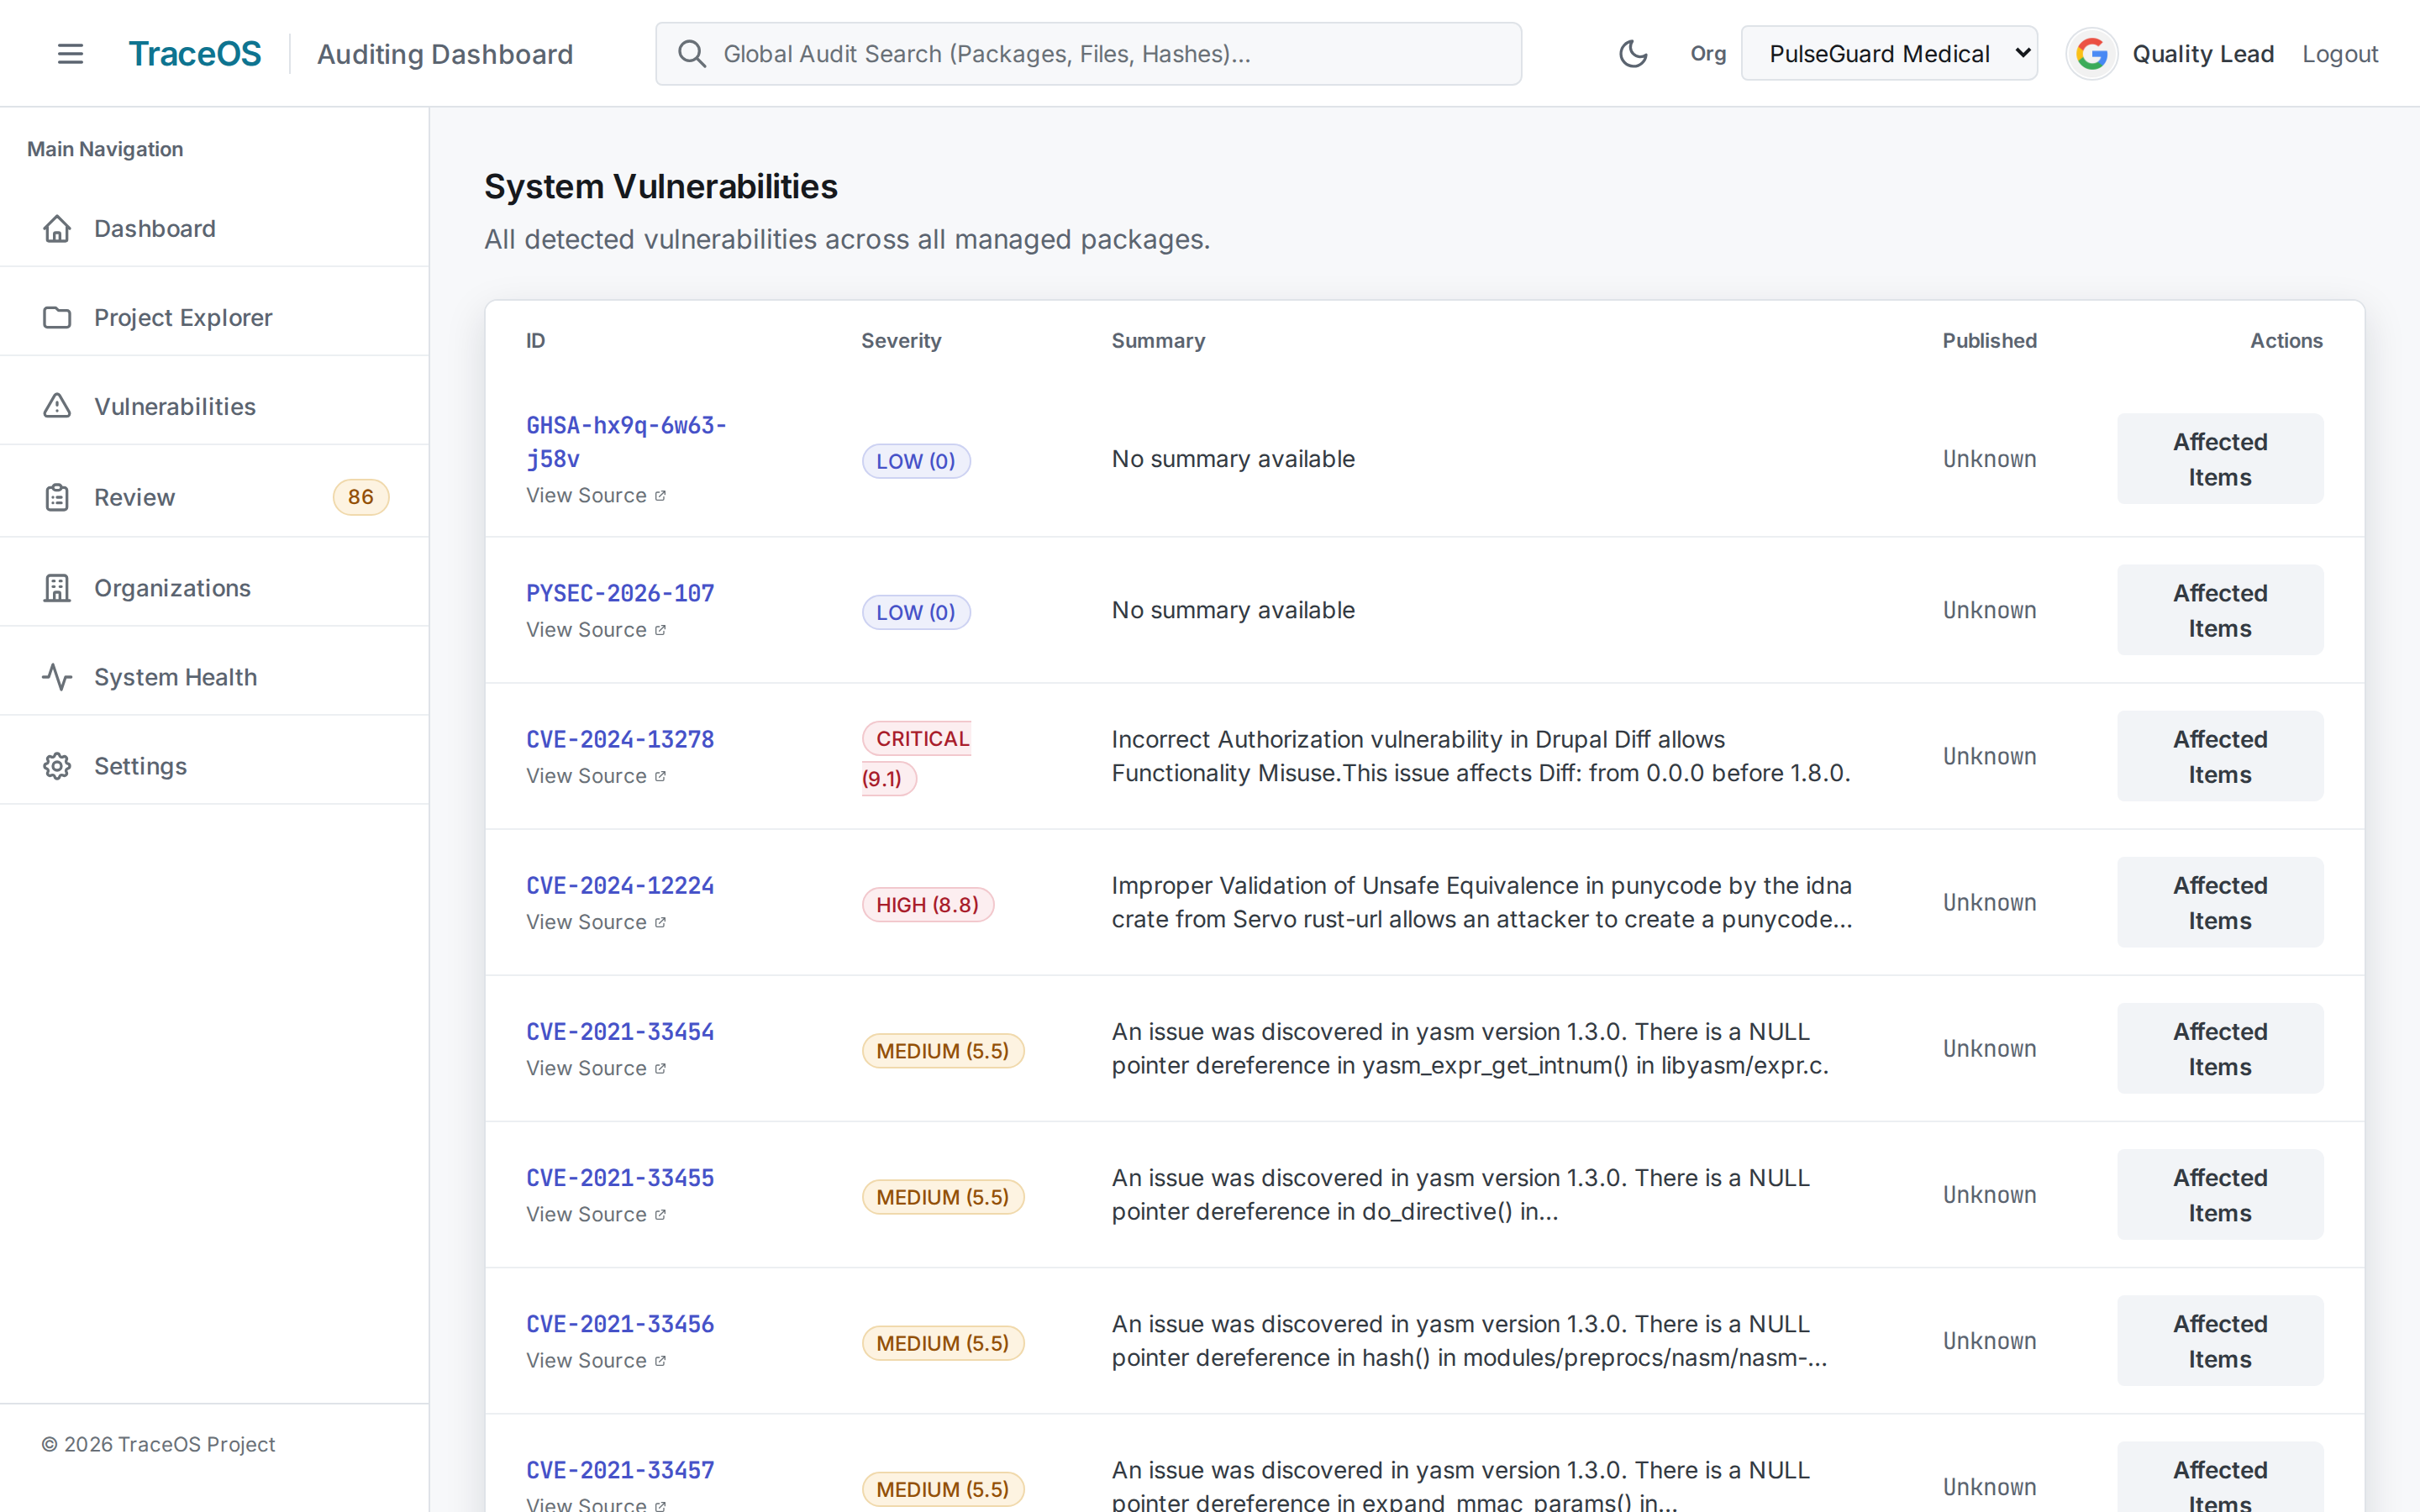Open vulnerability CVE-2021-33456
The height and width of the screenshot is (1512, 2420).
coord(620,1323)
